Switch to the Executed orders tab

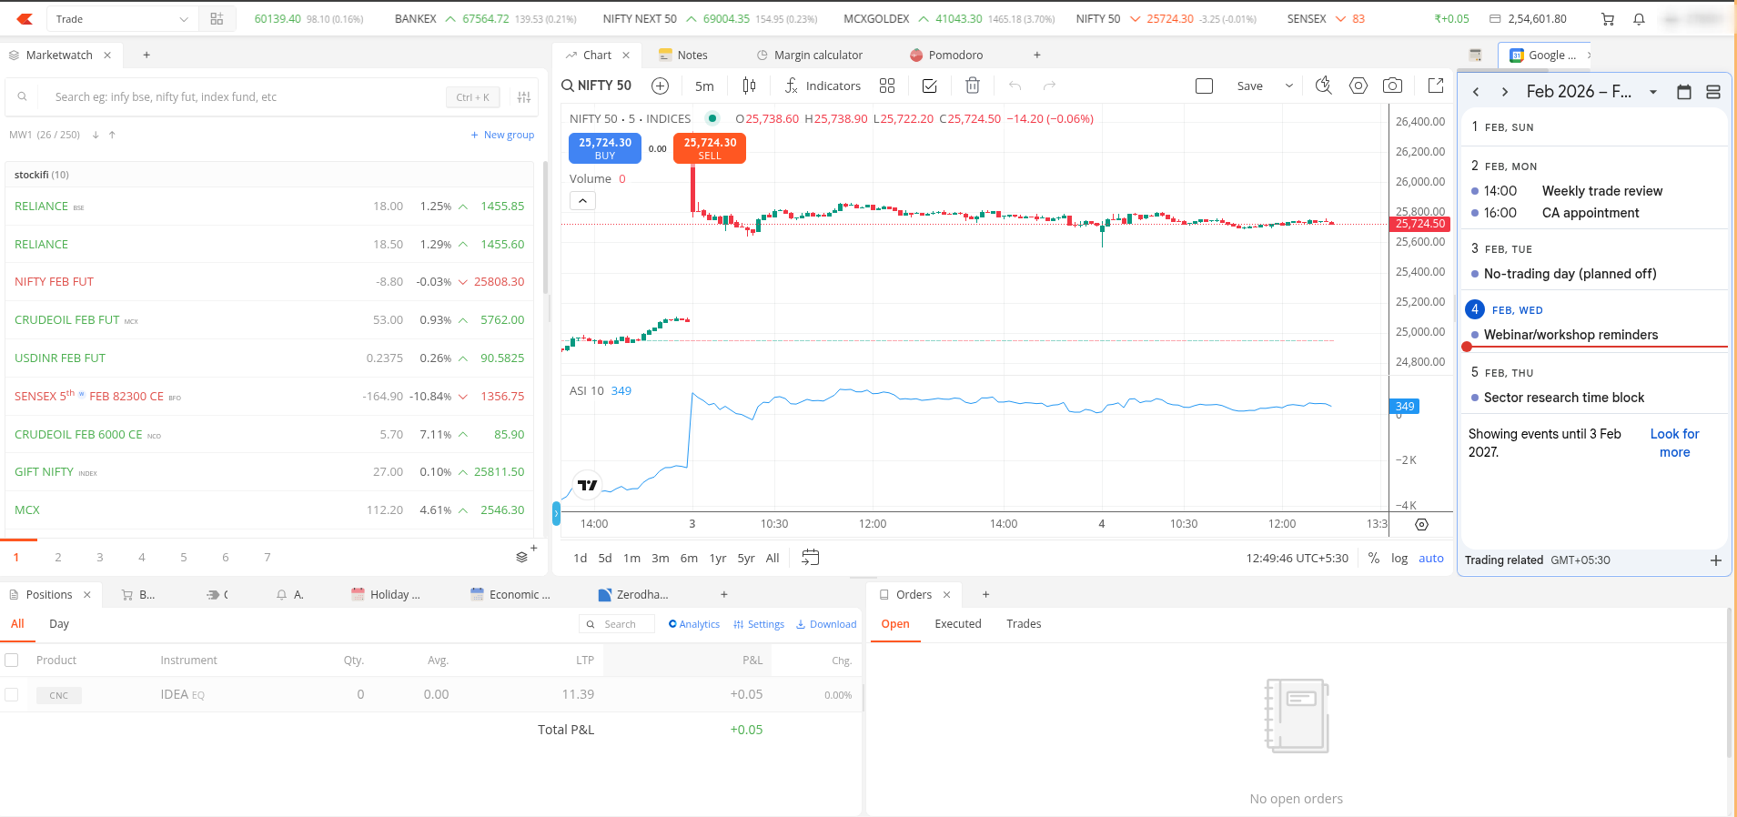pos(958,624)
